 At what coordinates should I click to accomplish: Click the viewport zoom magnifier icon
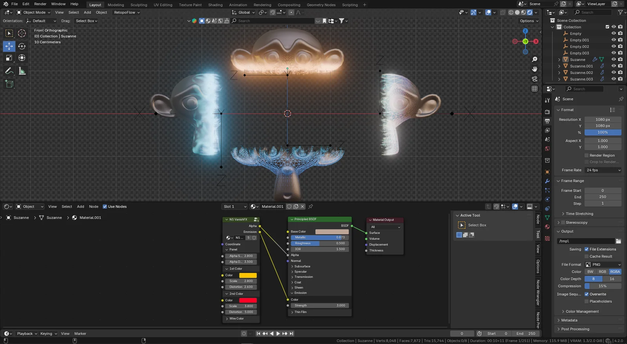[x=535, y=59]
